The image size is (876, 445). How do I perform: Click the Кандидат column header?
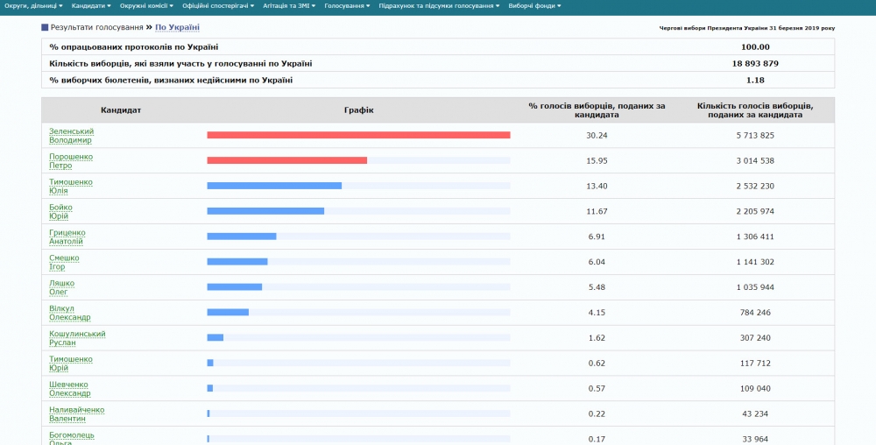coord(121,110)
